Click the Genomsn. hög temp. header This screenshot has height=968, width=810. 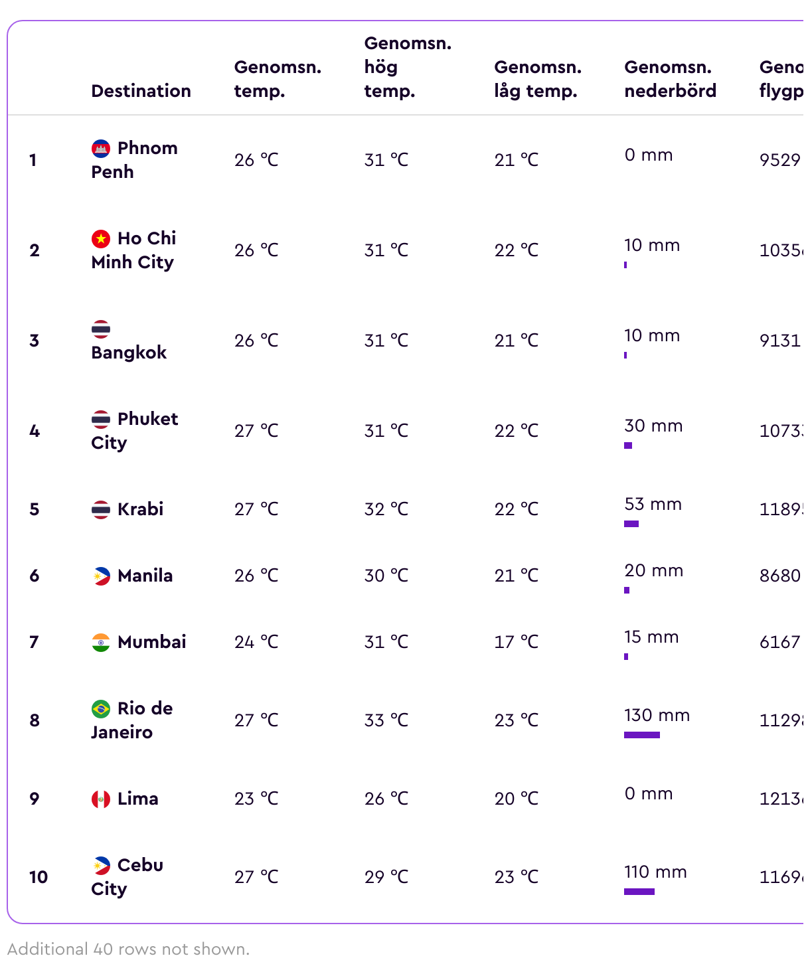click(408, 67)
